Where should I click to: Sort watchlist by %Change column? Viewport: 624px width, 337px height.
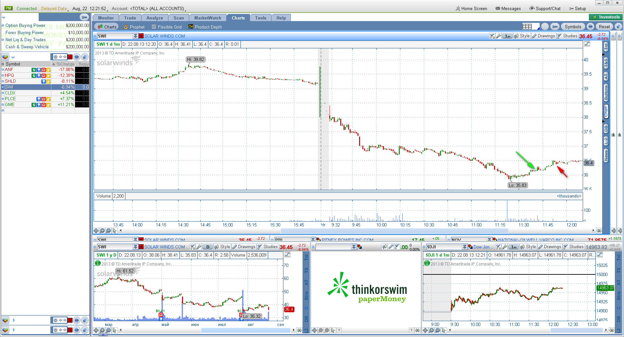[63, 64]
